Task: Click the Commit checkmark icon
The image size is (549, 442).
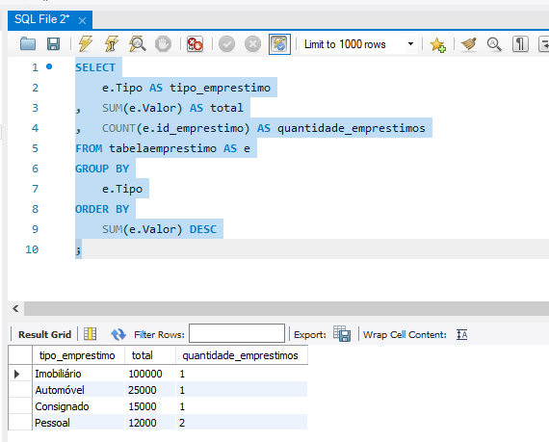Action: (227, 44)
